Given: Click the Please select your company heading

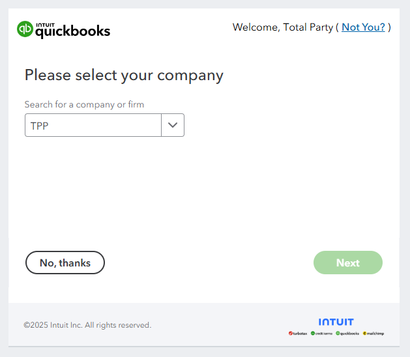Looking at the screenshot, I should pos(124,76).
